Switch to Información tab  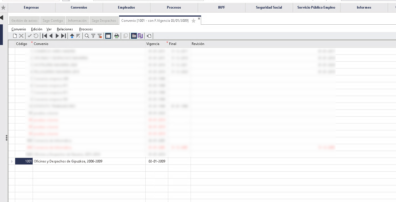point(77,21)
